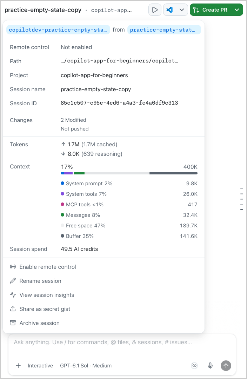Click the System prompt 2% row label

tap(89, 184)
